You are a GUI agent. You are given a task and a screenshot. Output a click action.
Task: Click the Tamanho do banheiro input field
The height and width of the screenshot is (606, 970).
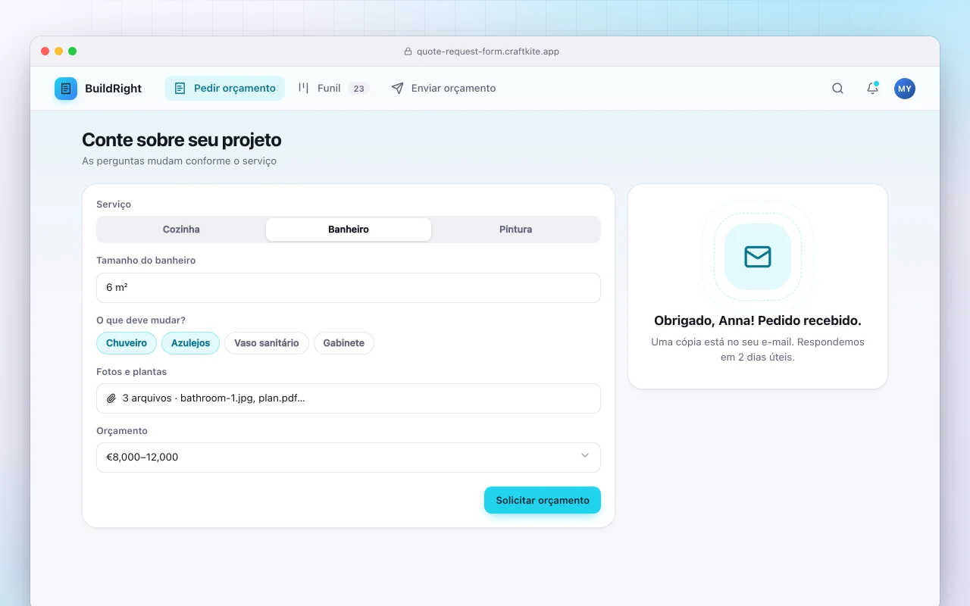349,288
